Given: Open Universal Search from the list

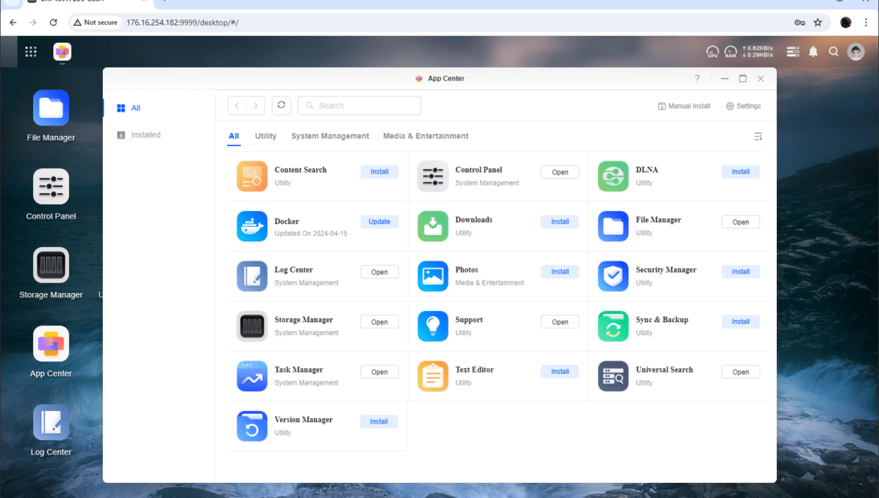Looking at the screenshot, I should pos(741,372).
